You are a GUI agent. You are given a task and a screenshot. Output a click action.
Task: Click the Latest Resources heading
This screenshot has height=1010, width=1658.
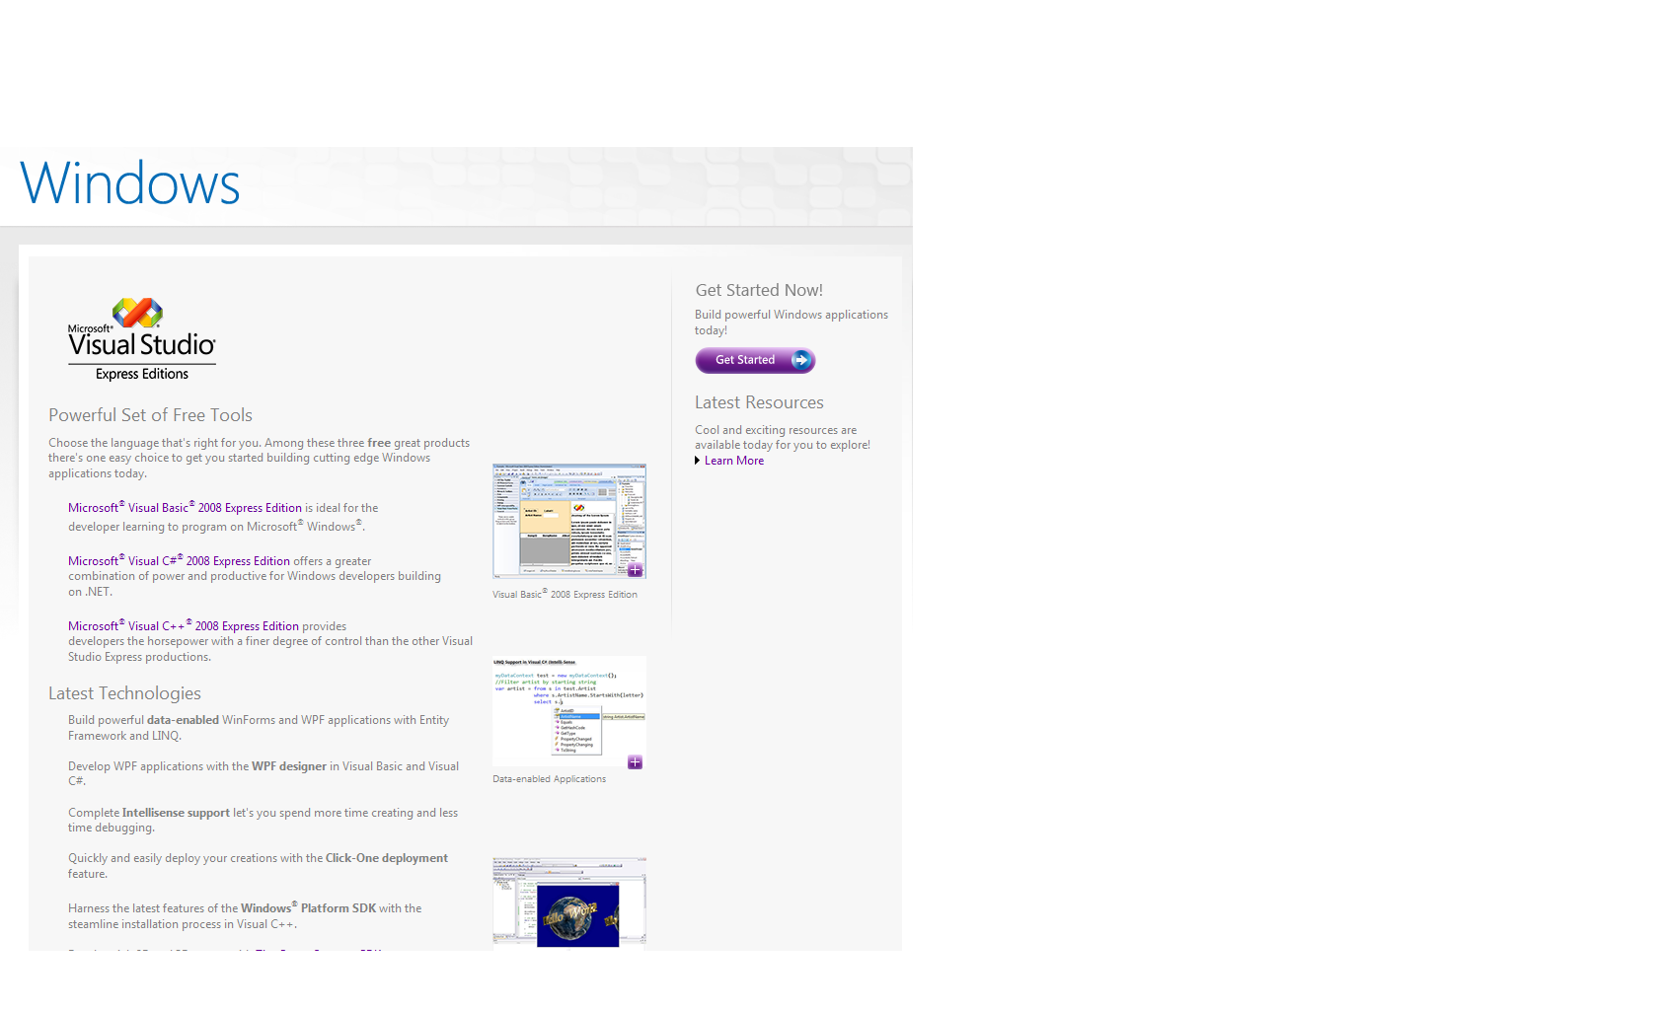pos(758,402)
